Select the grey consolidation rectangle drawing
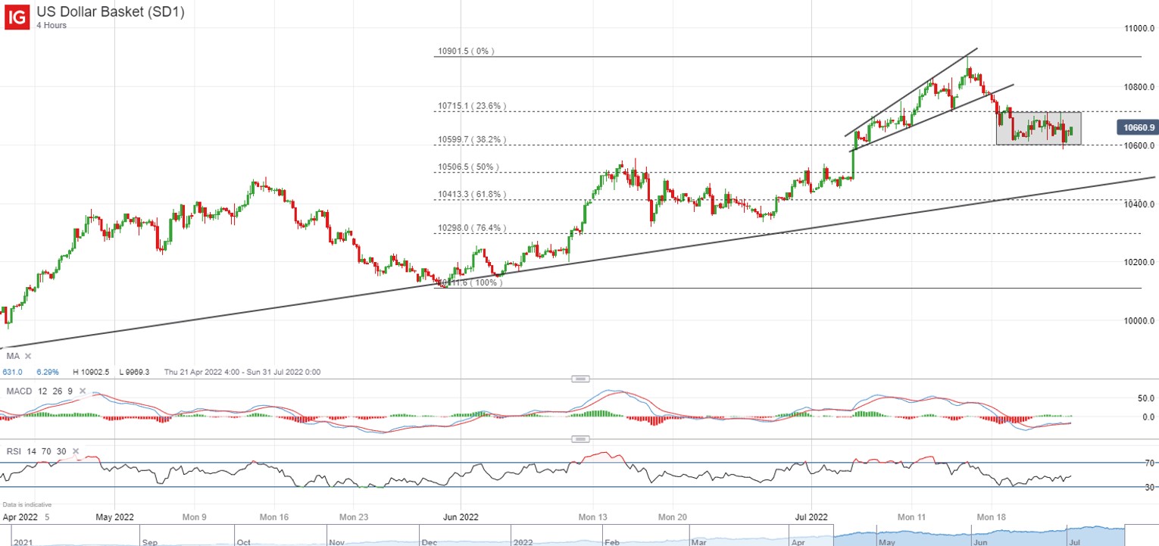 click(x=1039, y=128)
